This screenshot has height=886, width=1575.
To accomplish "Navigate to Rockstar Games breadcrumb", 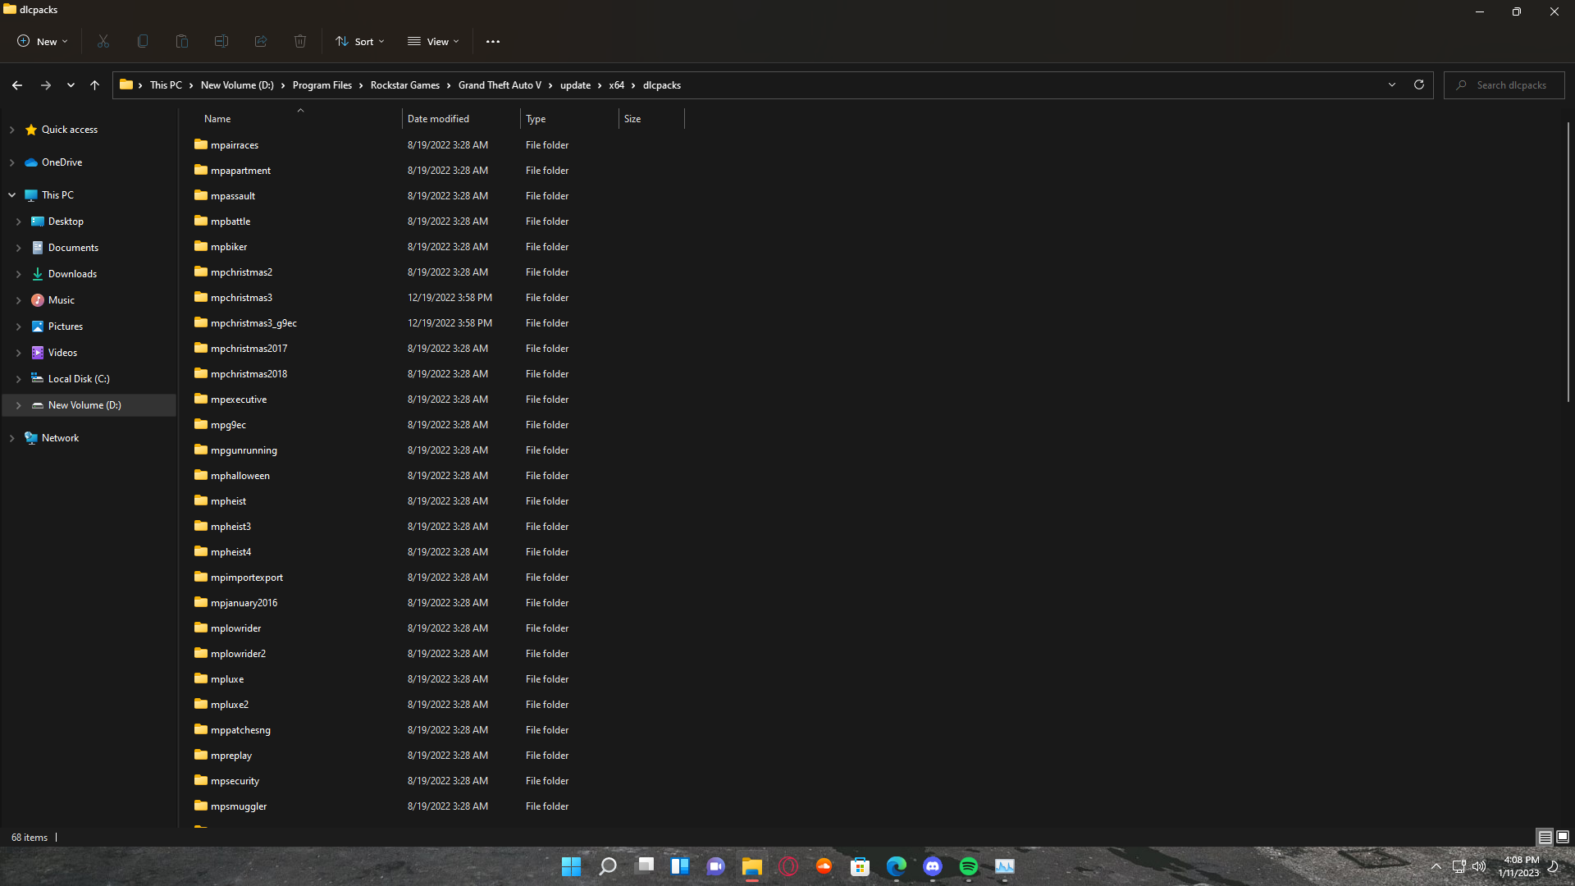I will pos(405,85).
